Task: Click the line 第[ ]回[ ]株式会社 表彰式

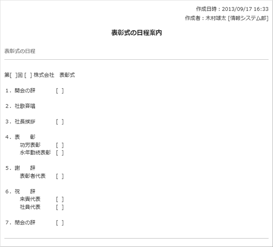Action: (40, 75)
